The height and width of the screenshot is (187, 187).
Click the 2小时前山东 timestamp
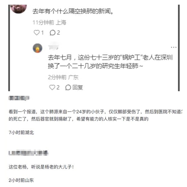pos(21,180)
